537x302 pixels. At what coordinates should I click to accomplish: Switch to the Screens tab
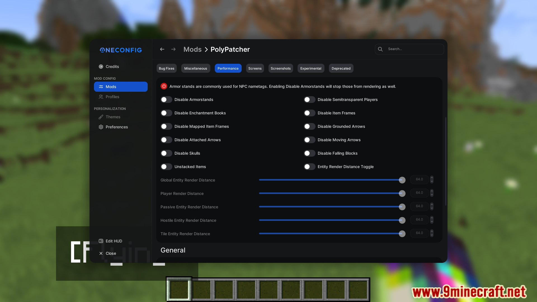click(255, 68)
